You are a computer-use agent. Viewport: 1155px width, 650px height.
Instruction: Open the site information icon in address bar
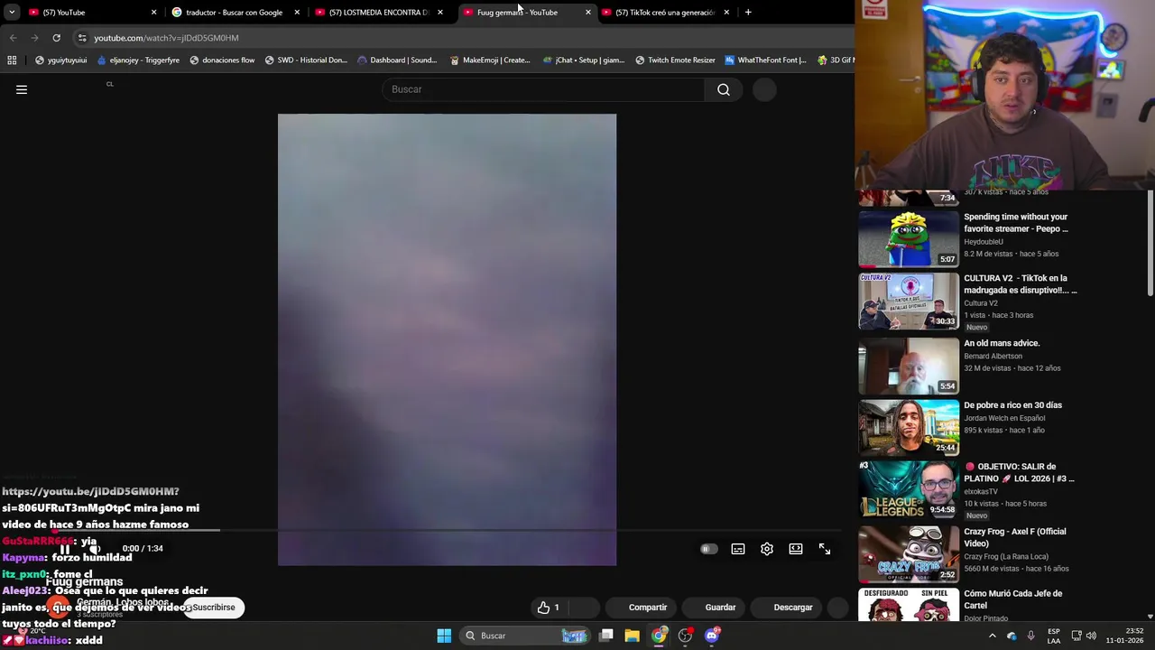tap(82, 38)
